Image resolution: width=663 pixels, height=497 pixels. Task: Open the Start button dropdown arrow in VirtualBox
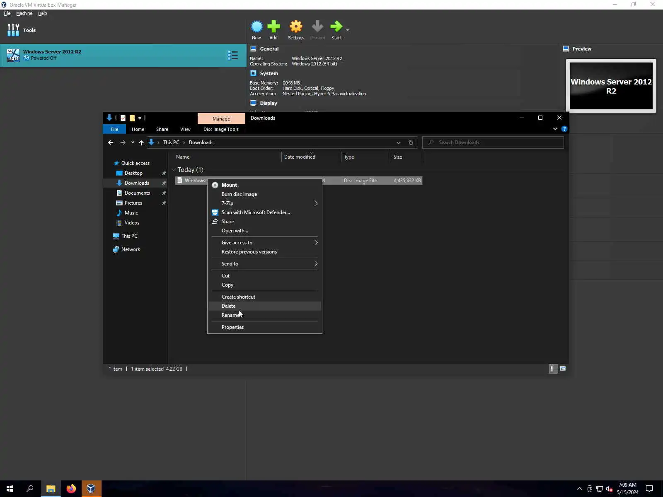[348, 30]
